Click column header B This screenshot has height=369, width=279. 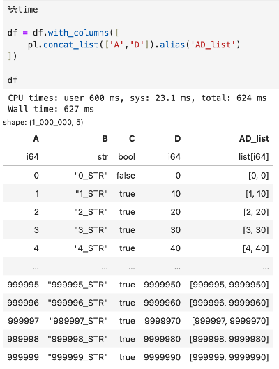(105, 139)
